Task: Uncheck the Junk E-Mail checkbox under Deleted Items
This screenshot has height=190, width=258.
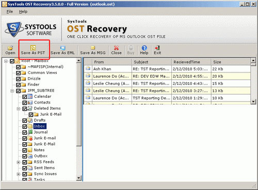Action: pos(31,114)
